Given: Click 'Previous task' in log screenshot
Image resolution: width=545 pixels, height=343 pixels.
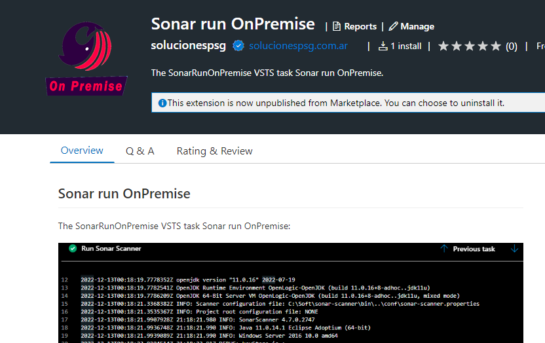Looking at the screenshot, I should click(474, 249).
